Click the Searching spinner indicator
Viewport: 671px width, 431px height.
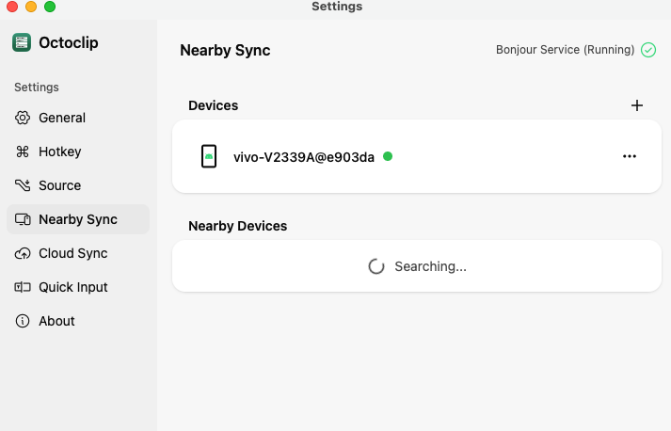click(376, 266)
